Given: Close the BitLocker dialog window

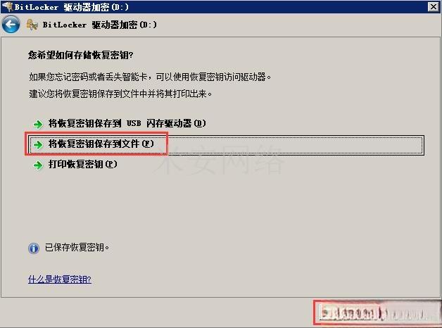Looking at the screenshot, I should click(434, 6).
